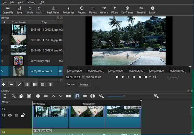Click the current timecode input field

pos(73,77)
